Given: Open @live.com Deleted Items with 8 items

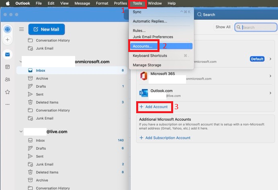Looking at the screenshot, I should point(72,172).
